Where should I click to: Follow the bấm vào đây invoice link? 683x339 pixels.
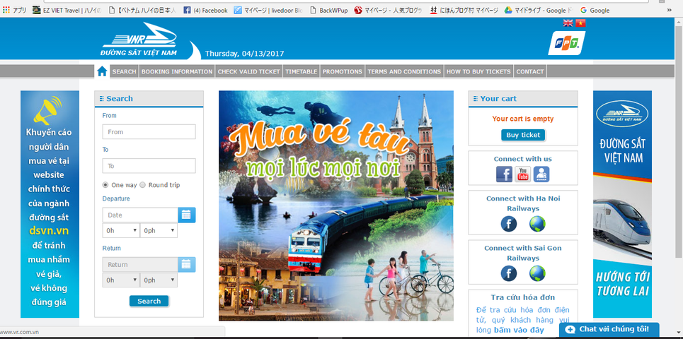pyautogui.click(x=519, y=330)
